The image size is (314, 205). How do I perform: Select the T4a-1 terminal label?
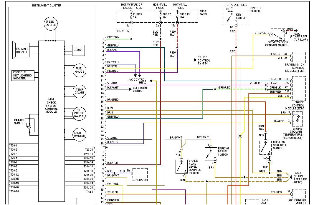click(x=90, y=191)
